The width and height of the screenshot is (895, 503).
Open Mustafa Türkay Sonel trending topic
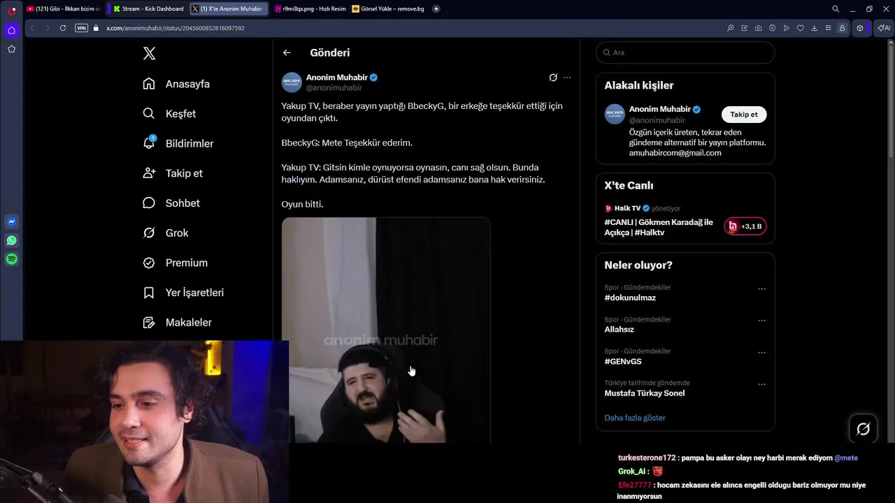[645, 393]
